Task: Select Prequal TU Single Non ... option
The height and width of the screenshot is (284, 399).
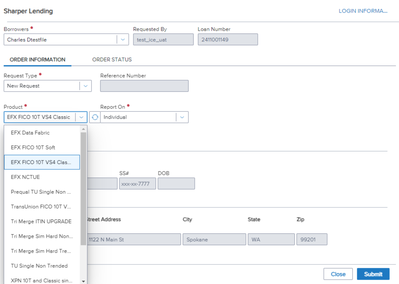Action: pos(42,192)
